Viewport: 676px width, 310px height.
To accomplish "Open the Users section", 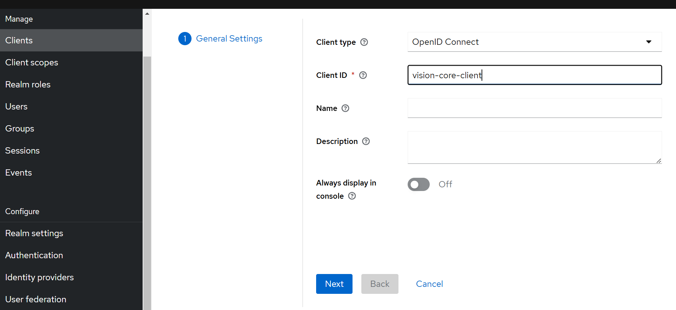I will pos(17,107).
